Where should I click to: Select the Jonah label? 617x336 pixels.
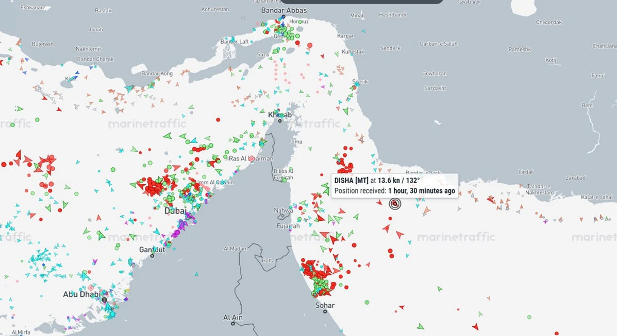click(x=96, y=29)
